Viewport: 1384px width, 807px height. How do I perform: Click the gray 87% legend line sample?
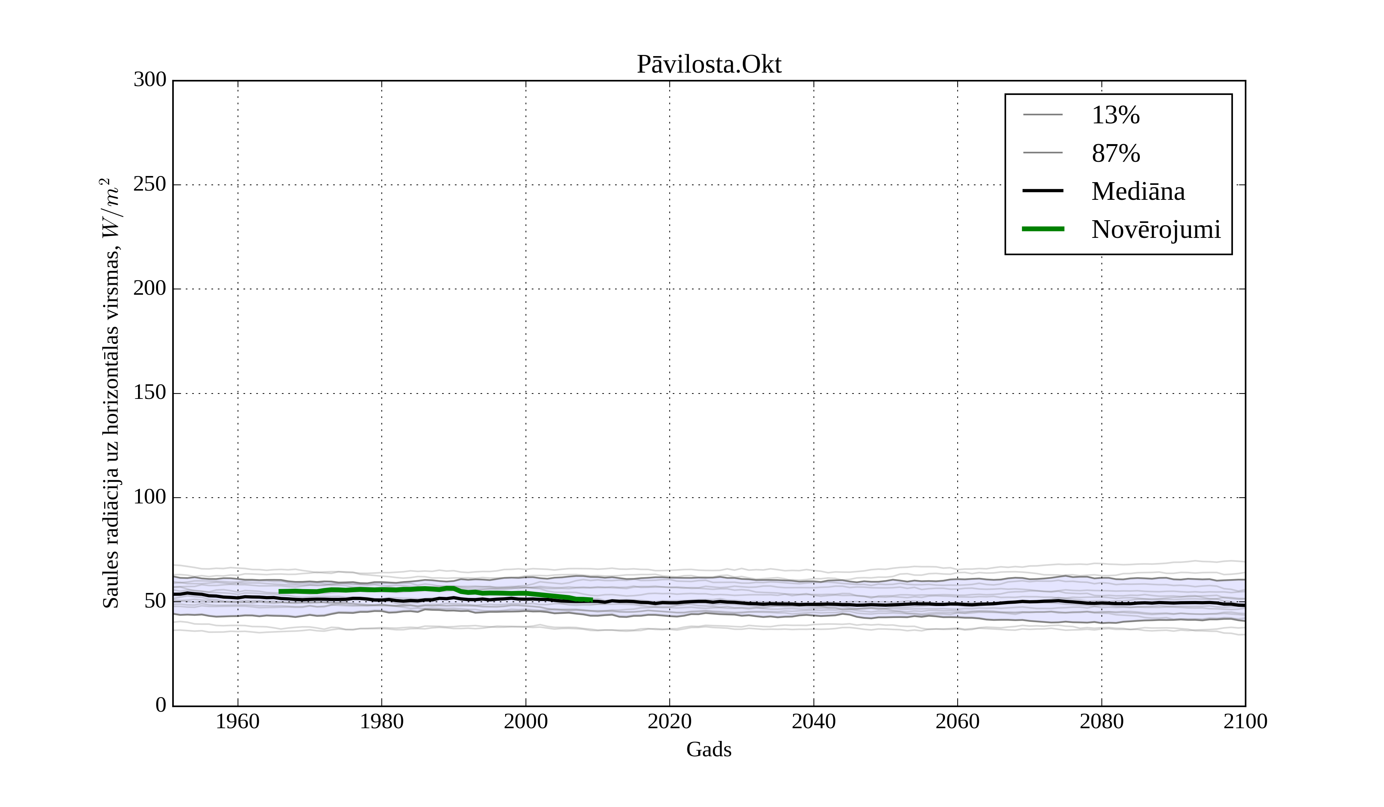tap(1042, 153)
